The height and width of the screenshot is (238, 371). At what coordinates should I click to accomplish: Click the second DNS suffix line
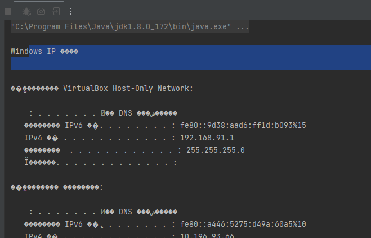pos(103,212)
